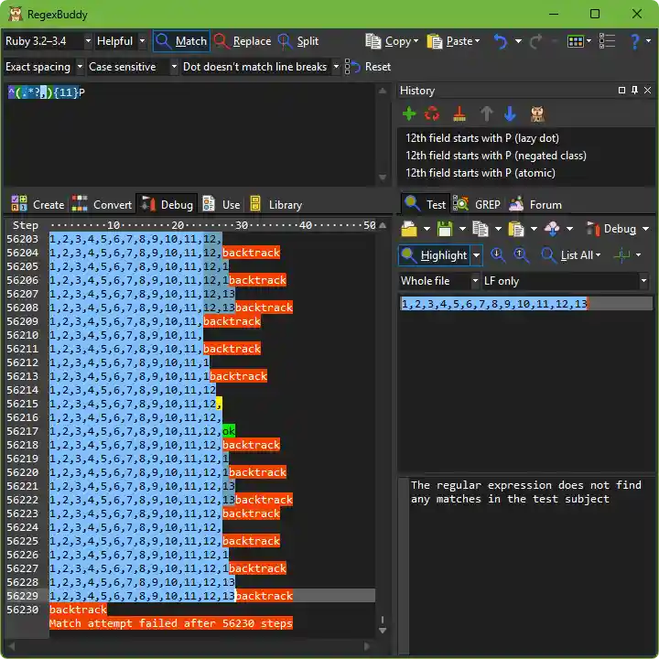Select '12th field starts with P (lazy dot)'

[482, 138]
